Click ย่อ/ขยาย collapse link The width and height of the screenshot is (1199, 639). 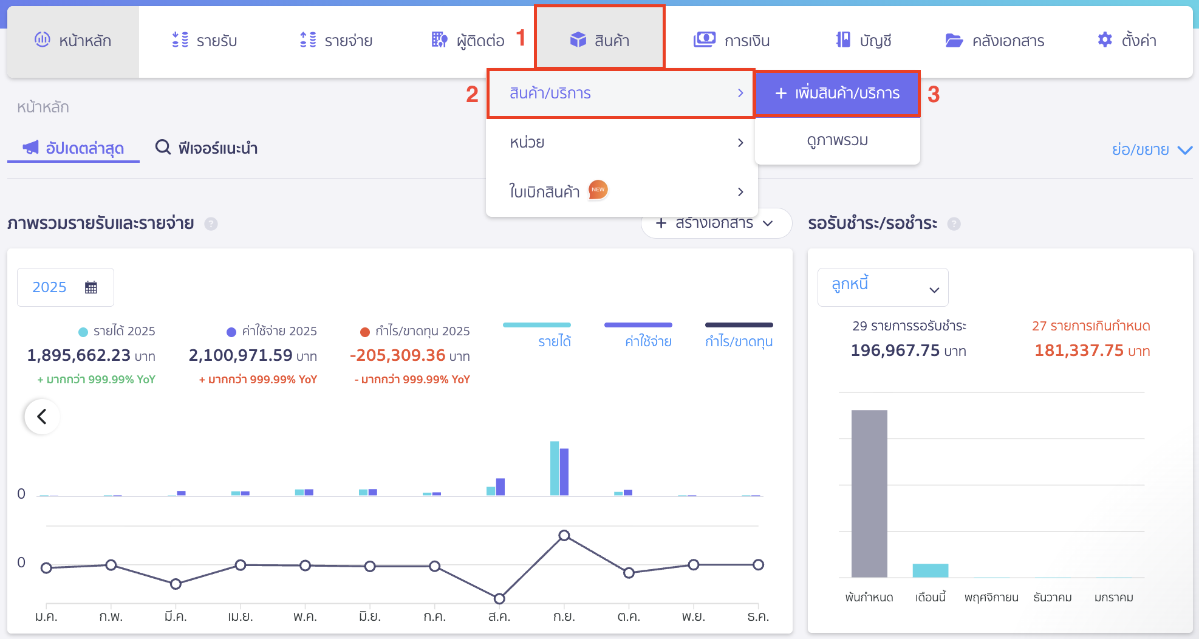(1151, 149)
